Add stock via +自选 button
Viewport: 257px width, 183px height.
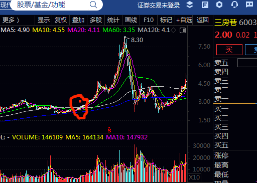(184, 20)
